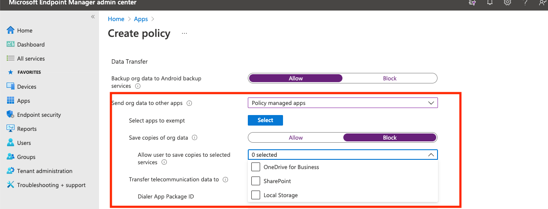Viewport: 548px width, 209px height.
Task: Click the Users icon in the sidebar
Action: click(x=11, y=143)
